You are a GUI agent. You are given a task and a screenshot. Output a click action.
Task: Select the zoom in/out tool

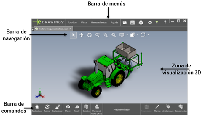[x=98, y=35]
